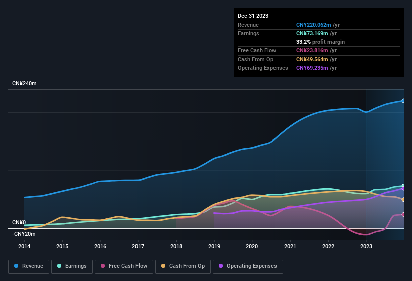Click the Operating Expenses label in tooltip
412x281 pixels.
(x=263, y=68)
